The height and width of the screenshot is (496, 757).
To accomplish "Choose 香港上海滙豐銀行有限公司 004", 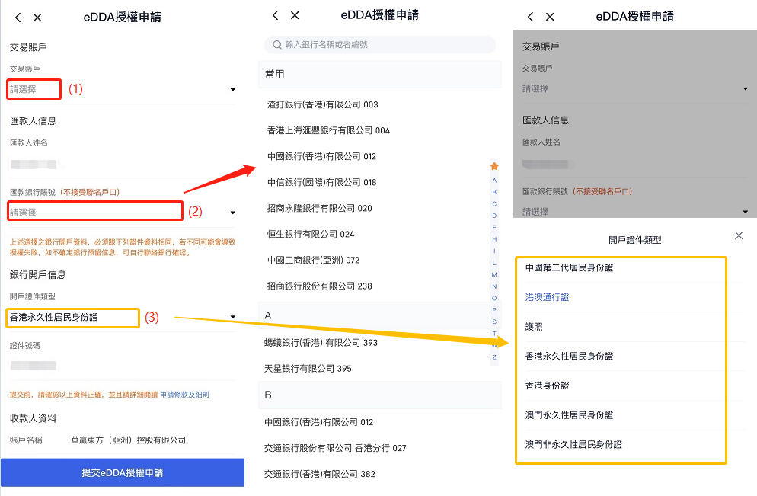I will 328,130.
